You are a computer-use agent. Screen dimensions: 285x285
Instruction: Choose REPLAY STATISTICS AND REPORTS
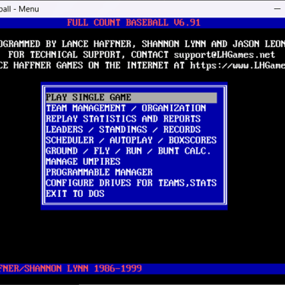(x=123, y=119)
